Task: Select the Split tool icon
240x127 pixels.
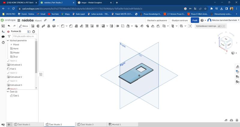Action: click(123, 26)
